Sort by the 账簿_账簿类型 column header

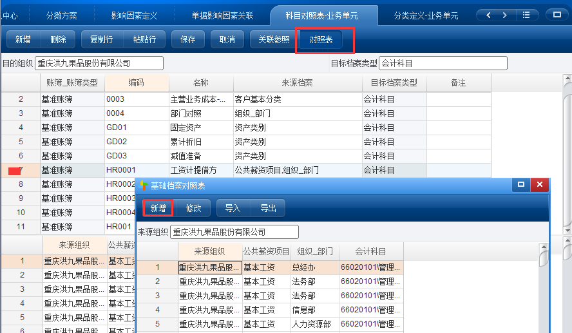[72, 83]
